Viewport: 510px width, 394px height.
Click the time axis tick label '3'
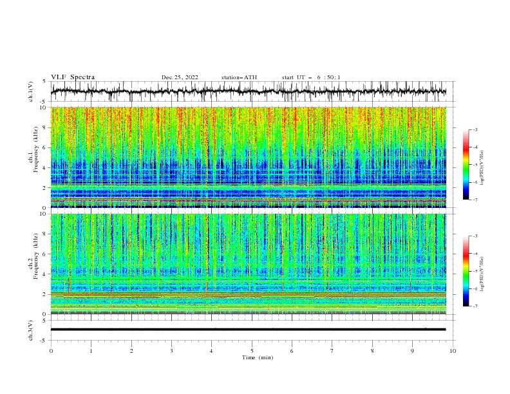[x=171, y=351]
